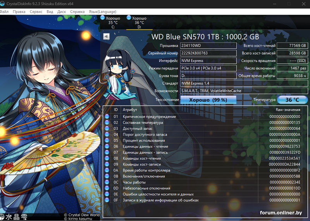Select attribute row Критическое предупреждение

203,117
